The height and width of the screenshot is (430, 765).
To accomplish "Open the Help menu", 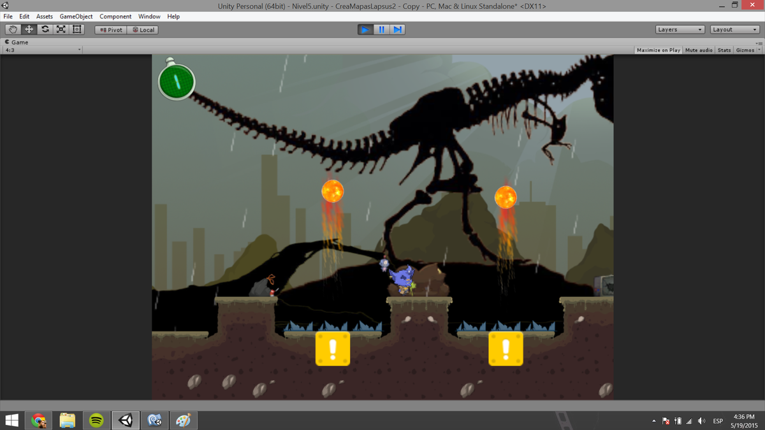I will [x=173, y=16].
